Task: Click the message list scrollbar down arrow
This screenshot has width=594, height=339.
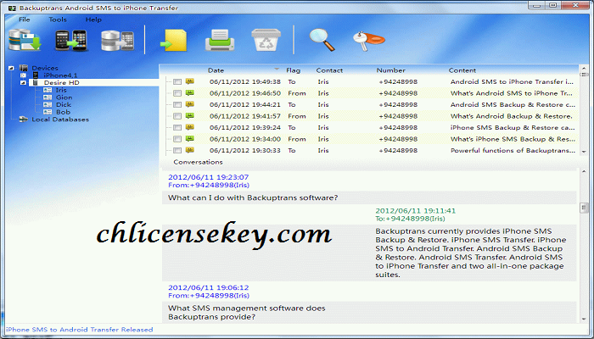Action: click(x=584, y=152)
